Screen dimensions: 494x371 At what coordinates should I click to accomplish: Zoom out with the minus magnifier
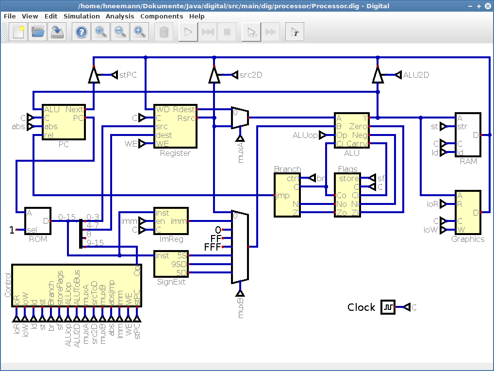click(x=120, y=32)
